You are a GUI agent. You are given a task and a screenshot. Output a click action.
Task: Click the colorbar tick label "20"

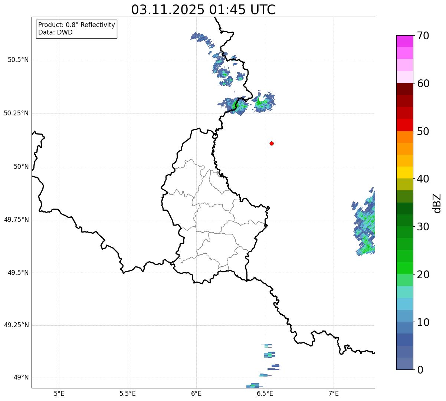coord(423,275)
